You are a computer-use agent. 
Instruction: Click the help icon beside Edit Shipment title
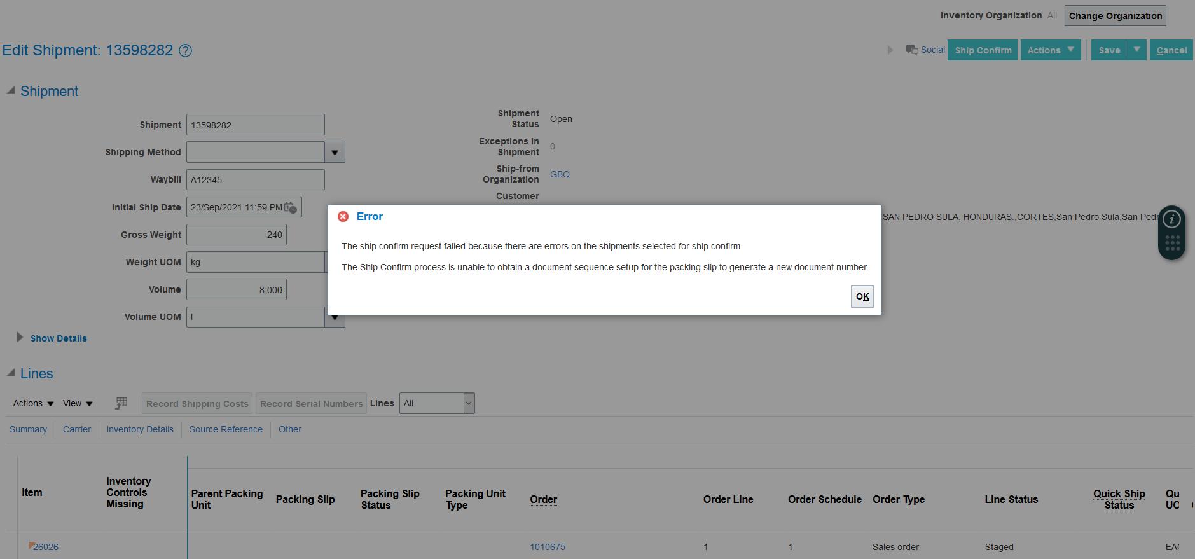185,51
